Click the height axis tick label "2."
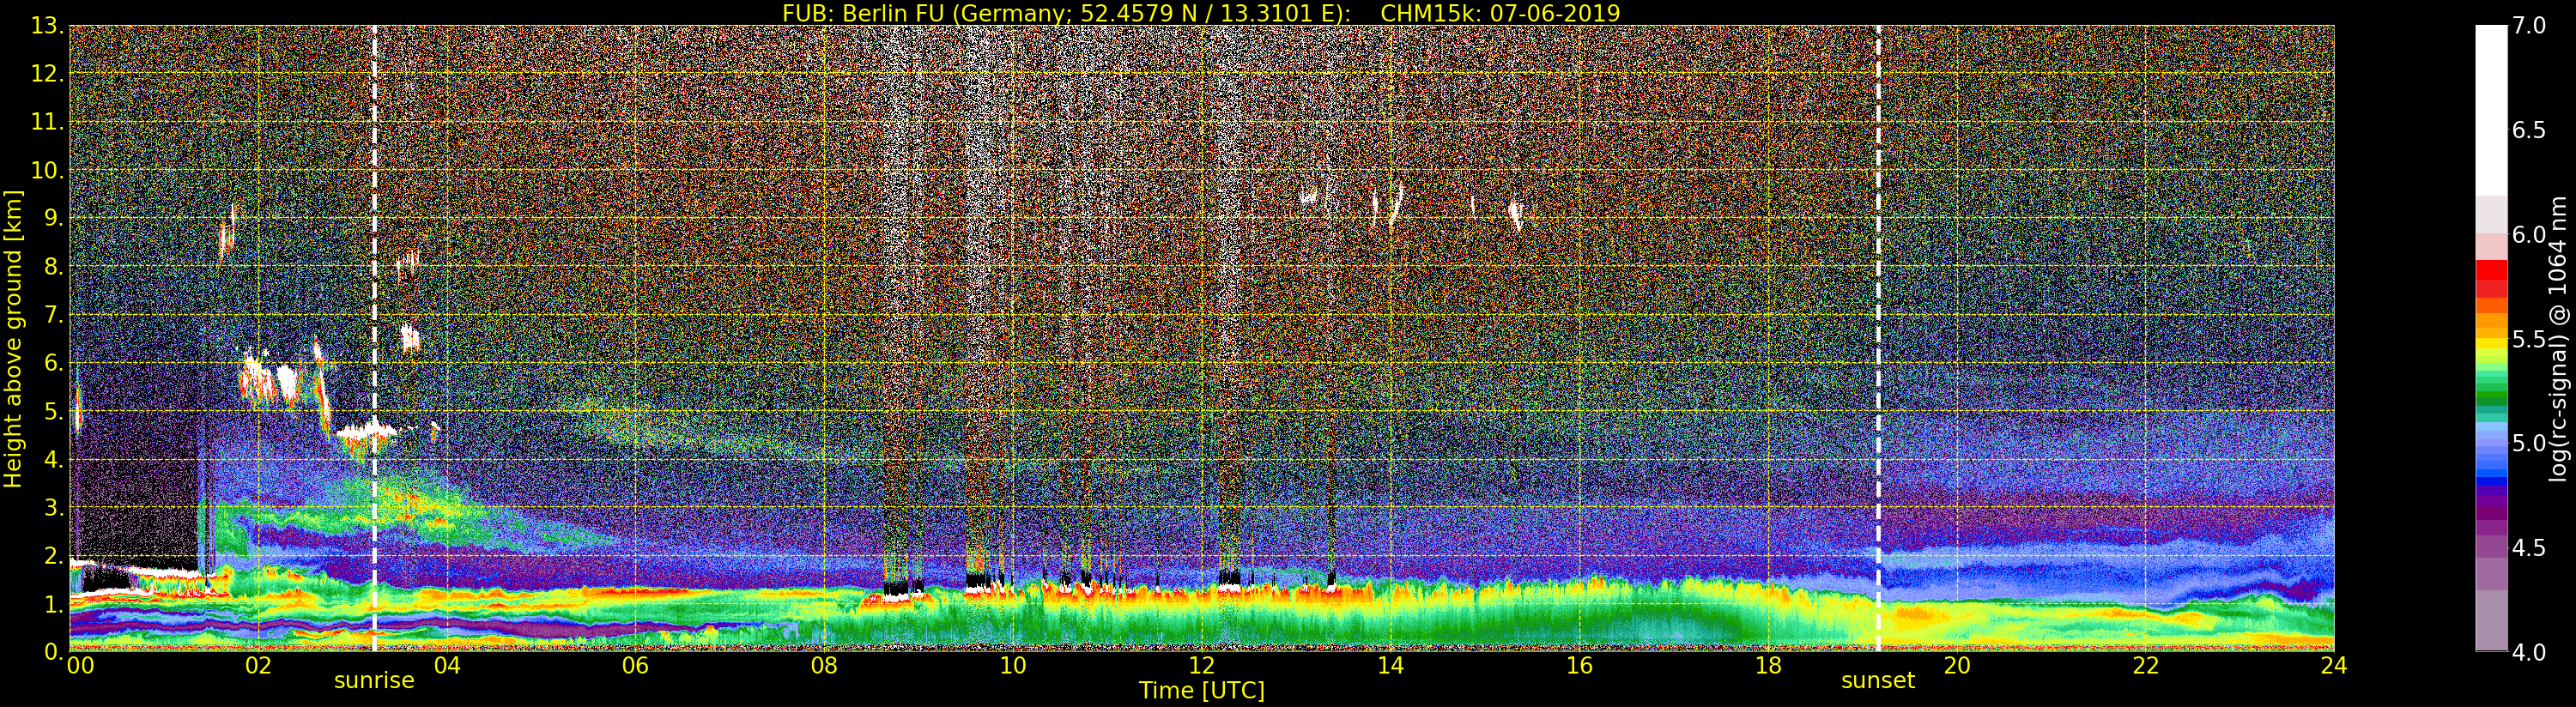Image resolution: width=2576 pixels, height=707 pixels. (x=53, y=555)
